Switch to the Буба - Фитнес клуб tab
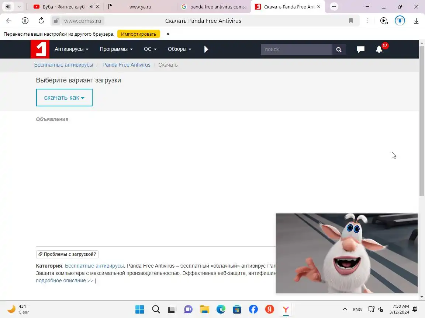This screenshot has height=318, width=425. coord(63,7)
